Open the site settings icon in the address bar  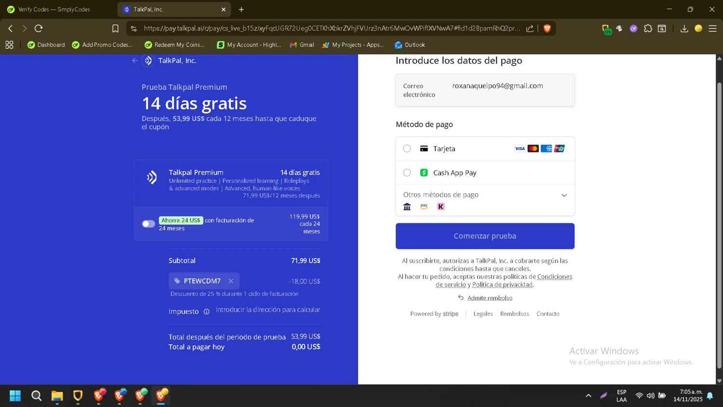[x=134, y=28]
